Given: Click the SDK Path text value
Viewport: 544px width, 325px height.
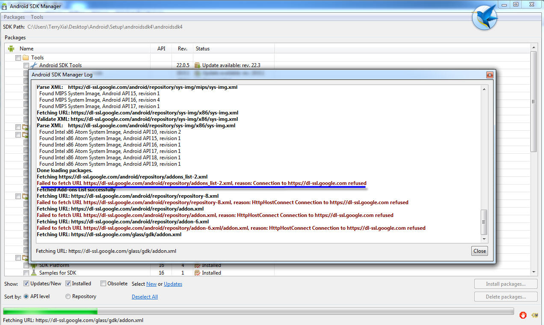Looking at the screenshot, I should (x=105, y=27).
